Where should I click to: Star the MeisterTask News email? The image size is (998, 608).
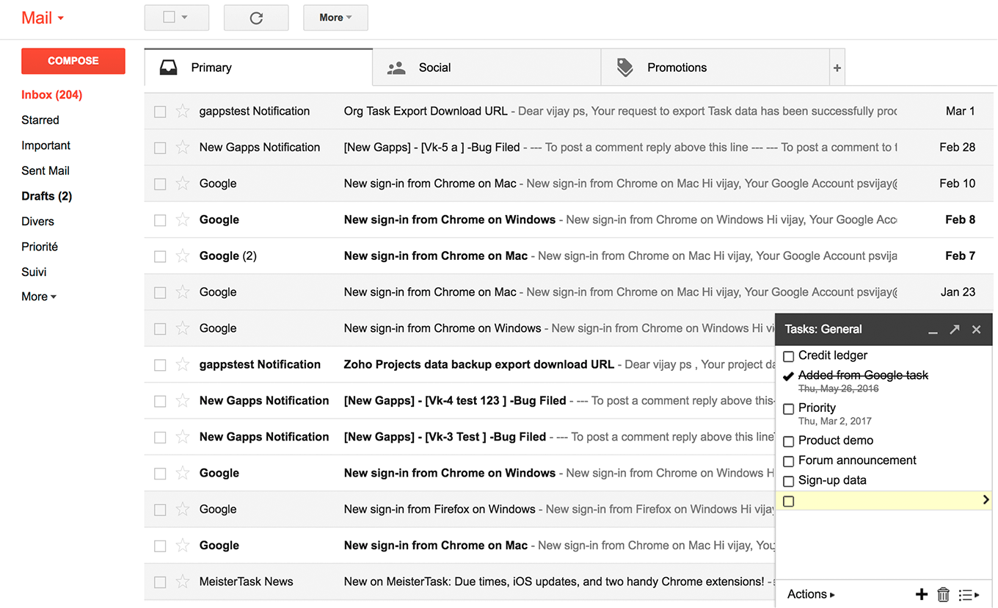click(x=183, y=582)
